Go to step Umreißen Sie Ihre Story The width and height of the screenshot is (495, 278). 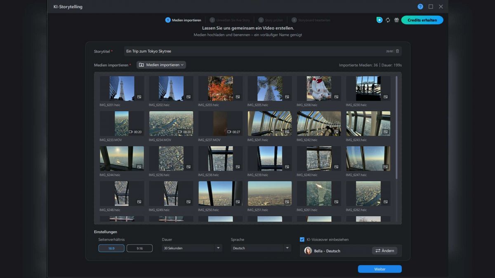click(x=230, y=20)
